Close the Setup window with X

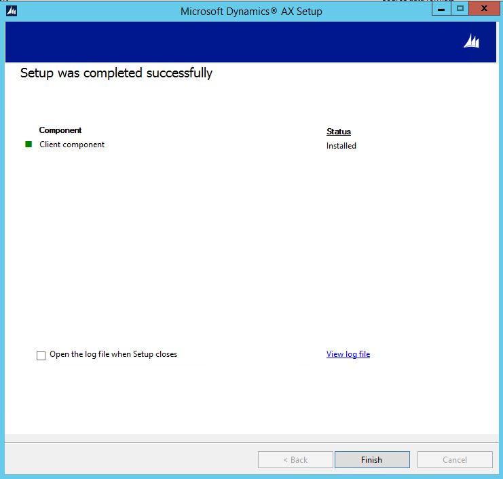click(x=484, y=8)
